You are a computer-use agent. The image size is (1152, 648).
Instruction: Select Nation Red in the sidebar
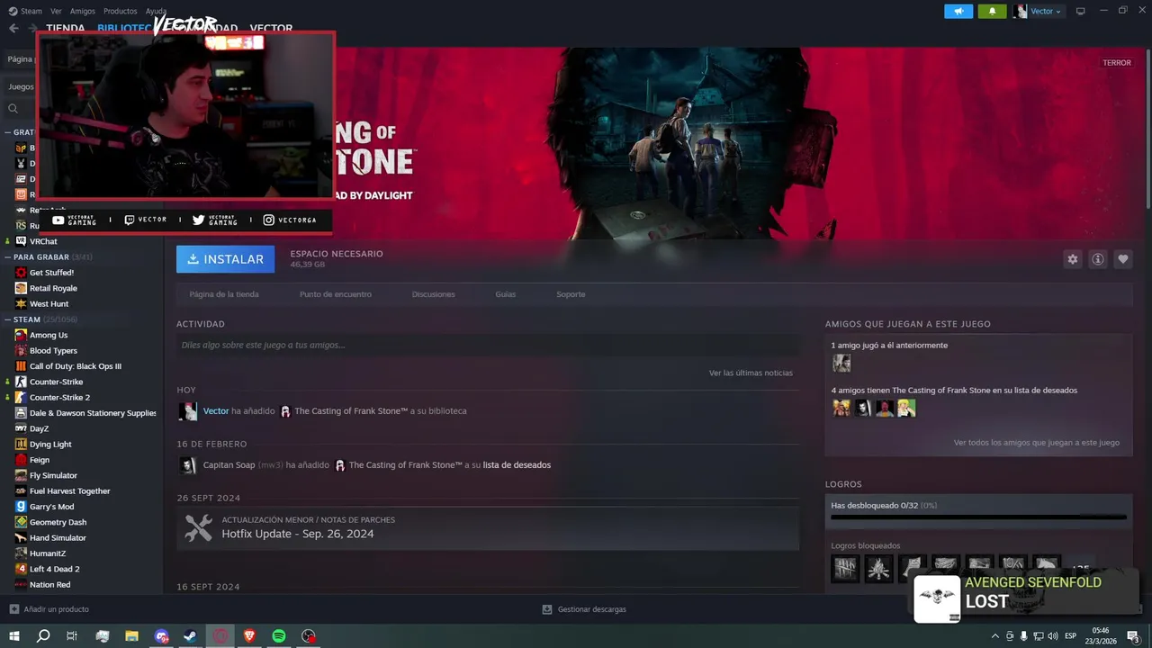[x=49, y=584]
